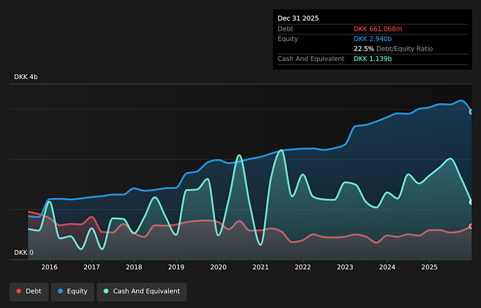Select the 22.5% Debt/Equity Ratio text
The image size is (481, 308).
(x=393, y=49)
